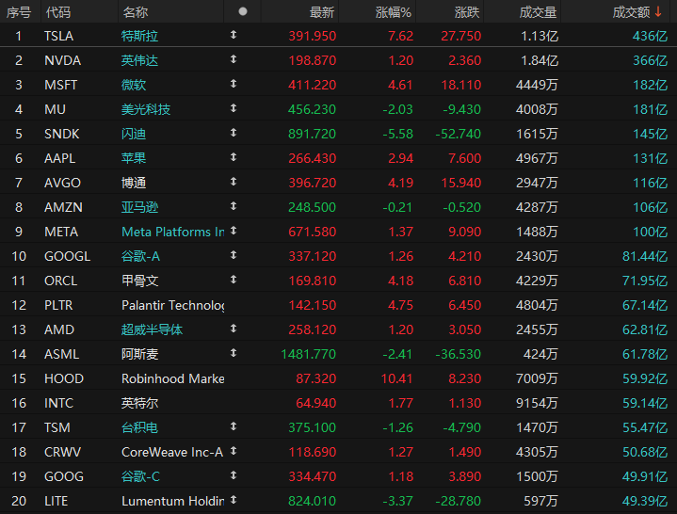Click the HOOD ticker code
Screen dimensions: 677x514
(64, 378)
